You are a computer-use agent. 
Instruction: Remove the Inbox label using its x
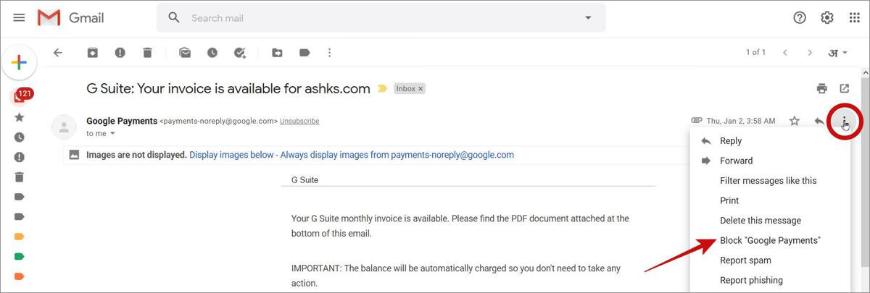(x=420, y=89)
